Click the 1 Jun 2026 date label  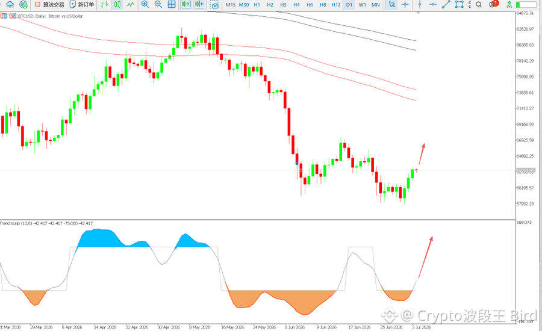pos(294,327)
